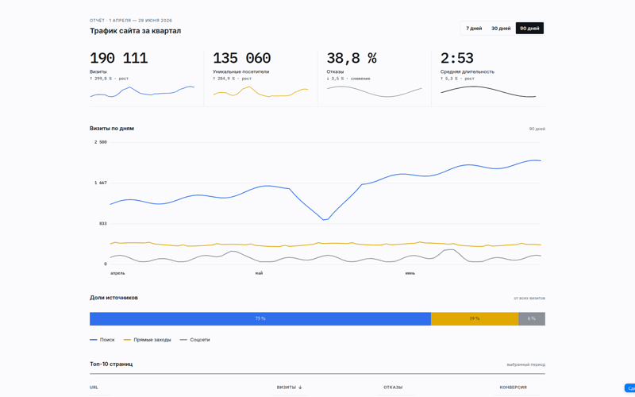The image size is (635, 397).
Task: Click the URL column header
Action: click(x=94, y=387)
